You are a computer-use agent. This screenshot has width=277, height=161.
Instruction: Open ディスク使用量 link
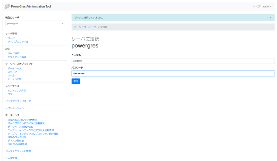point(16,141)
